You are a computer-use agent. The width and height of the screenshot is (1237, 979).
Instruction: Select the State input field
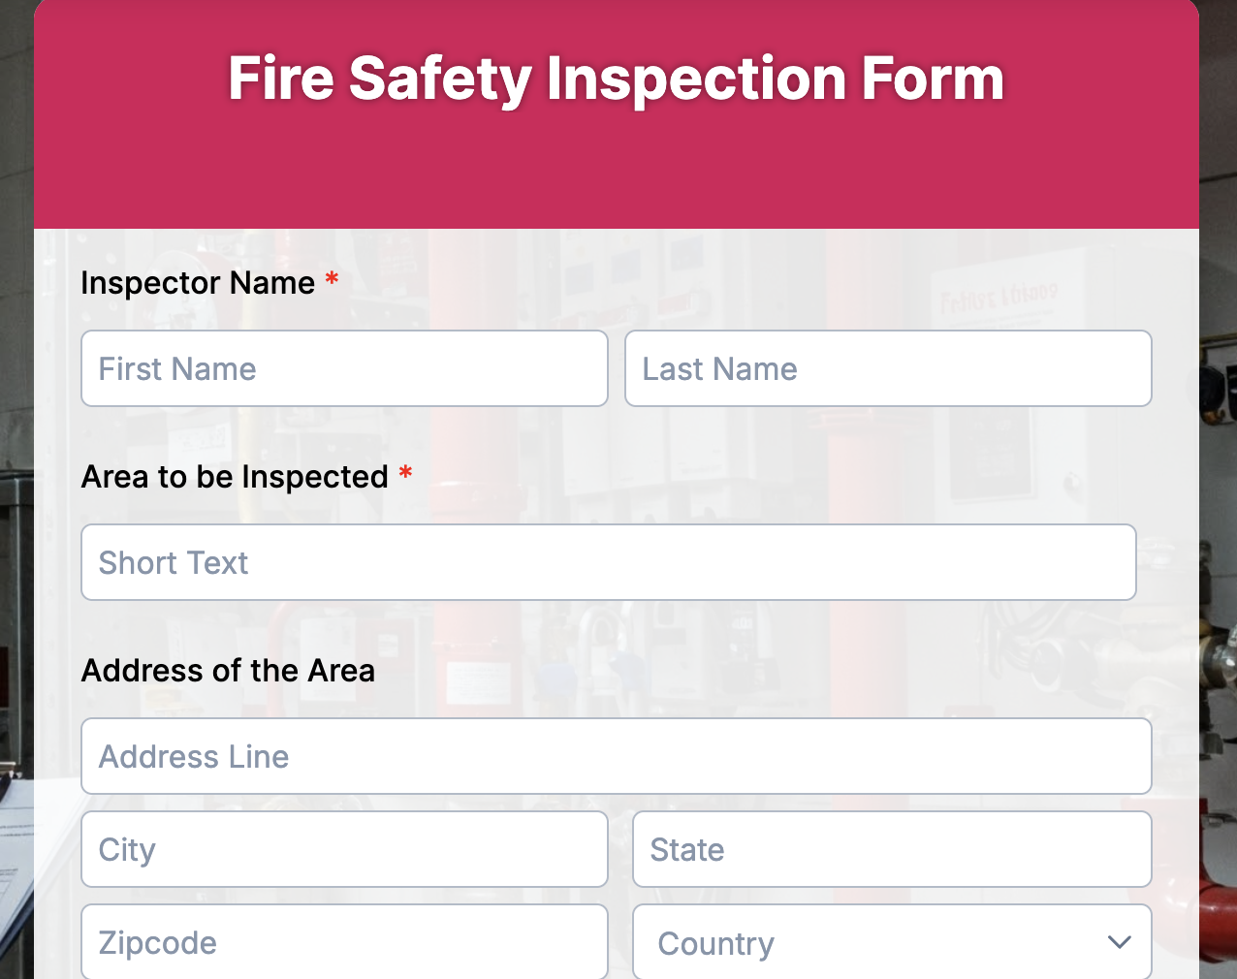[x=891, y=849]
